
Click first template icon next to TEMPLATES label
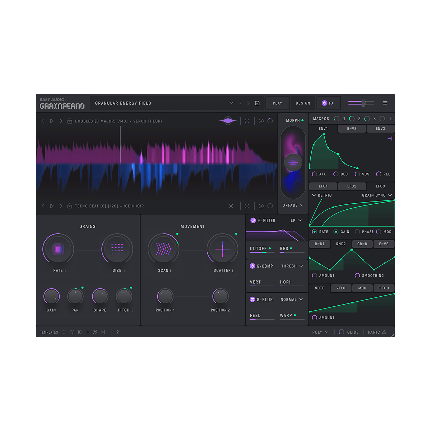[x=65, y=332]
